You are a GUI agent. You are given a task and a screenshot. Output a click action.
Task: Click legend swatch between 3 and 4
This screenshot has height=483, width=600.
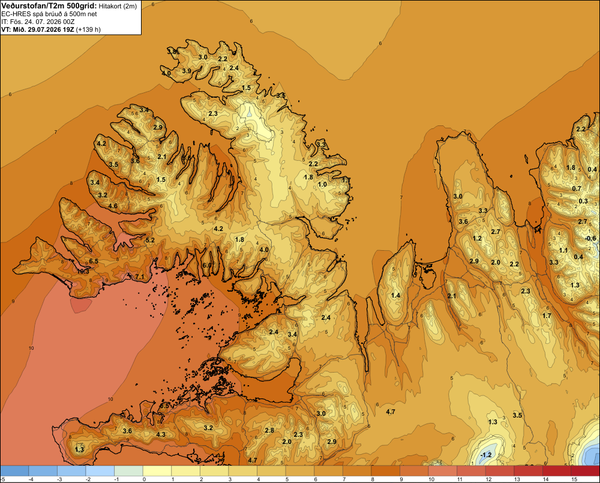click(x=242, y=470)
